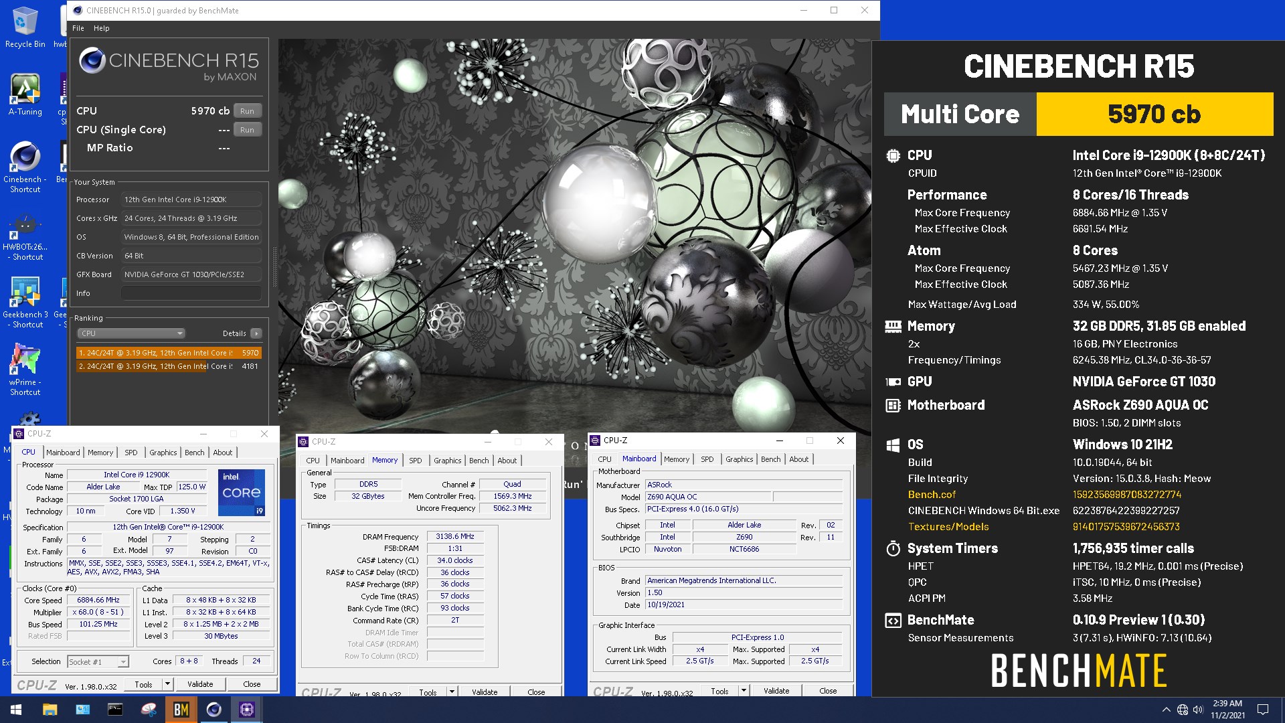Open File Explorer from taskbar

50,710
